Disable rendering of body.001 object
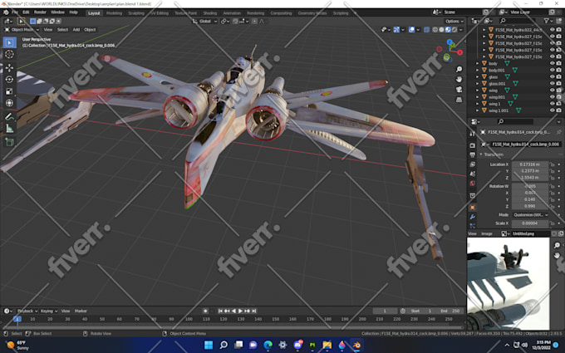565x353 pixels. click(559, 71)
